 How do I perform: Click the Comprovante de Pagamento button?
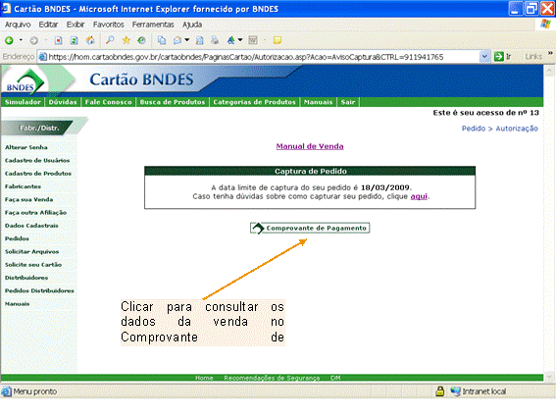click(x=310, y=228)
